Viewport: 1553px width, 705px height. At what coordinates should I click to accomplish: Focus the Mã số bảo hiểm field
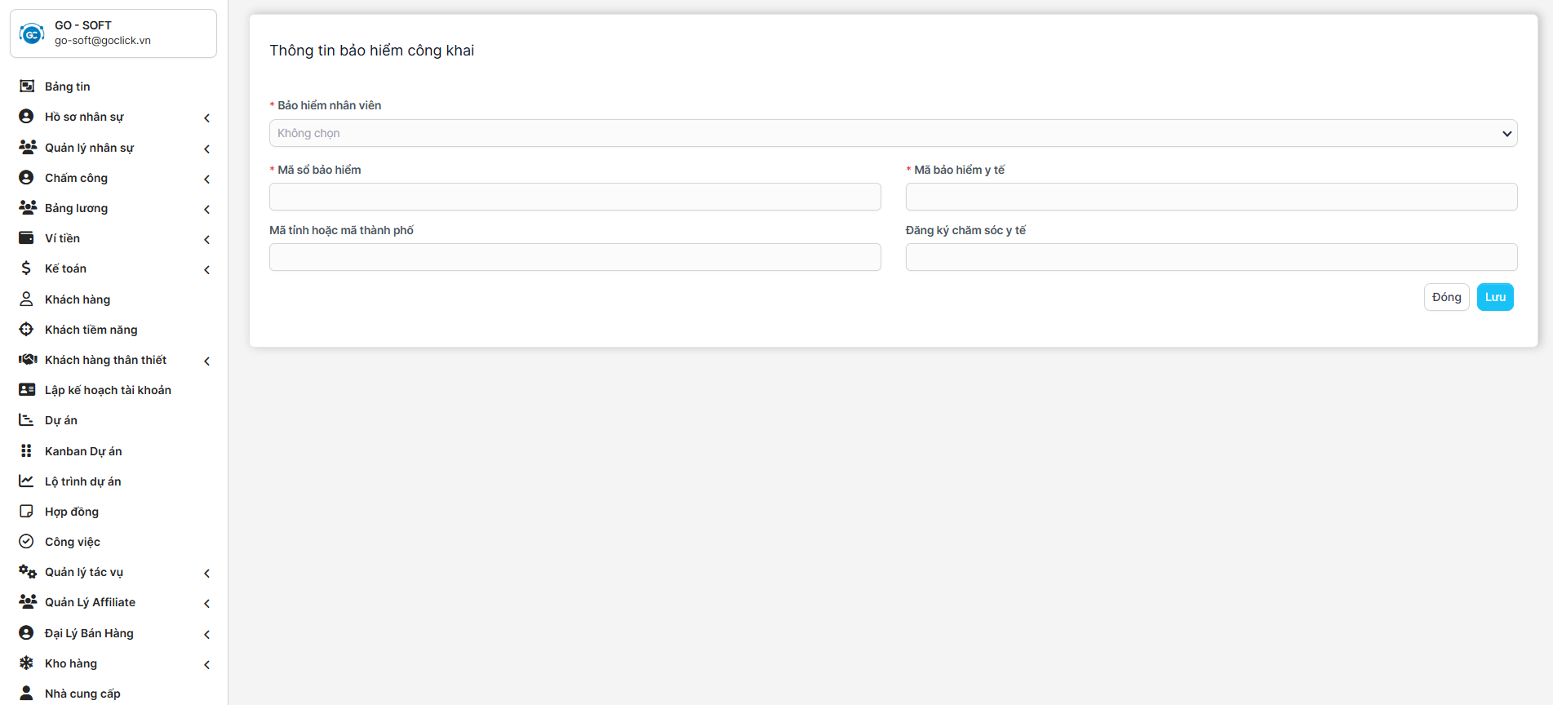pyautogui.click(x=575, y=197)
